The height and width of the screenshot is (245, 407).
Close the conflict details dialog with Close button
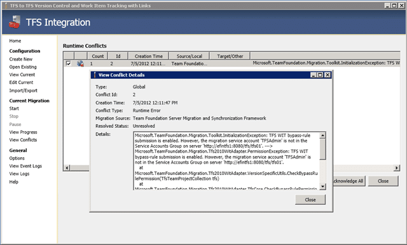(x=310, y=200)
